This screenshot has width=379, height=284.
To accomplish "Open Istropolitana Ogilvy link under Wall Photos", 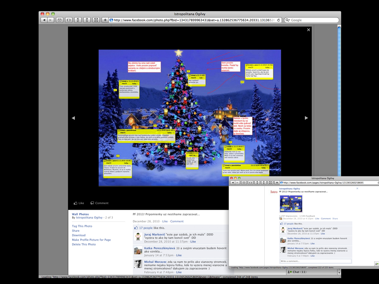I will coord(89,217).
